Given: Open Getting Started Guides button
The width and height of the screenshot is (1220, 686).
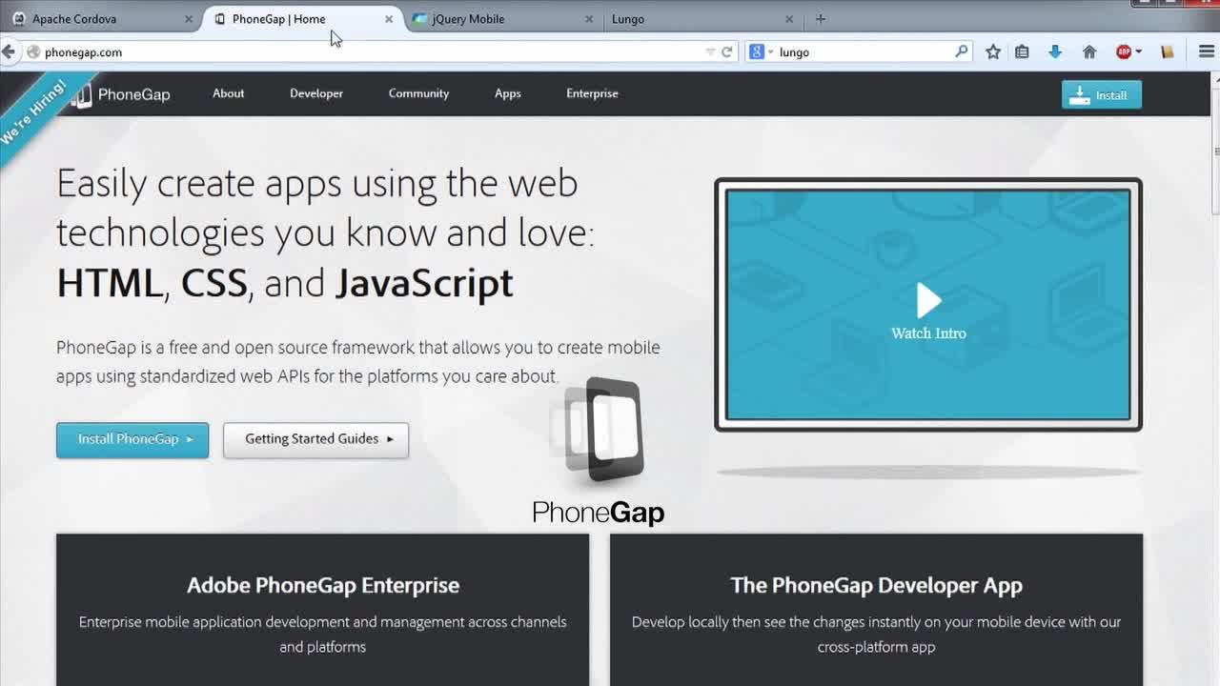Looking at the screenshot, I should tap(316, 439).
